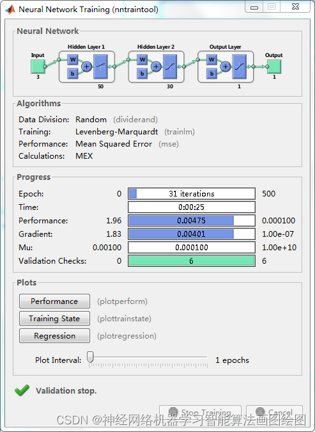Screen dimensions: 315x432
Task: Click the Hidden Layer 2 title
Action: tap(156, 47)
